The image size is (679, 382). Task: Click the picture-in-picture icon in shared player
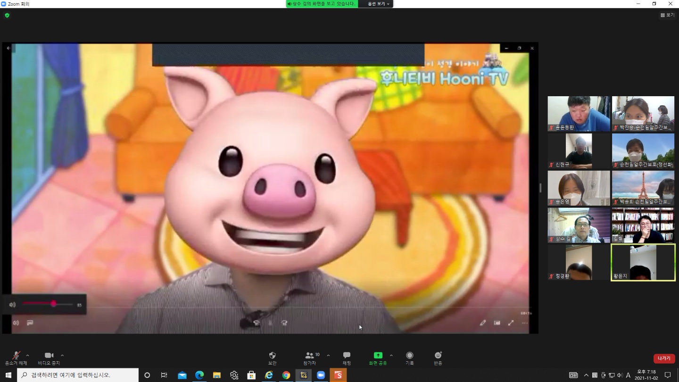(497, 323)
